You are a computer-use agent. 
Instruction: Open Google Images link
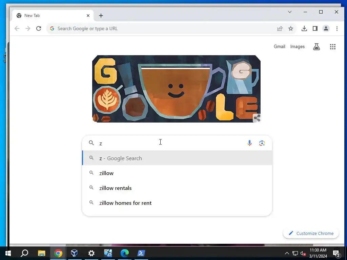point(297,47)
